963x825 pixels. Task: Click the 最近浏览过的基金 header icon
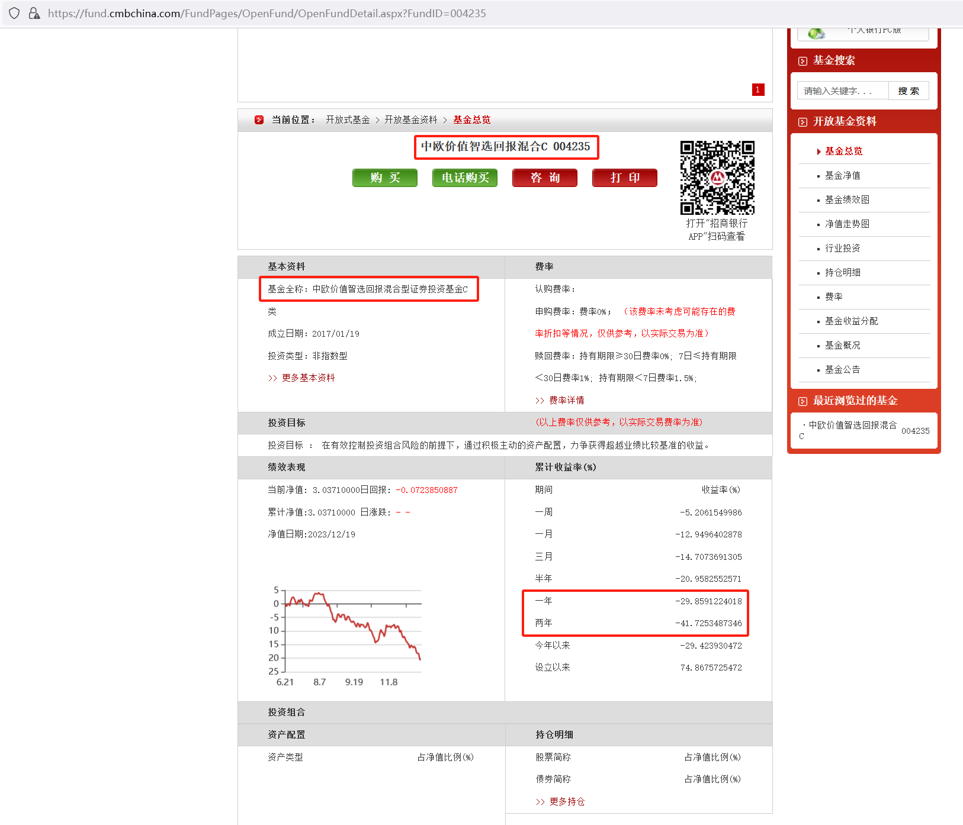[x=802, y=401]
